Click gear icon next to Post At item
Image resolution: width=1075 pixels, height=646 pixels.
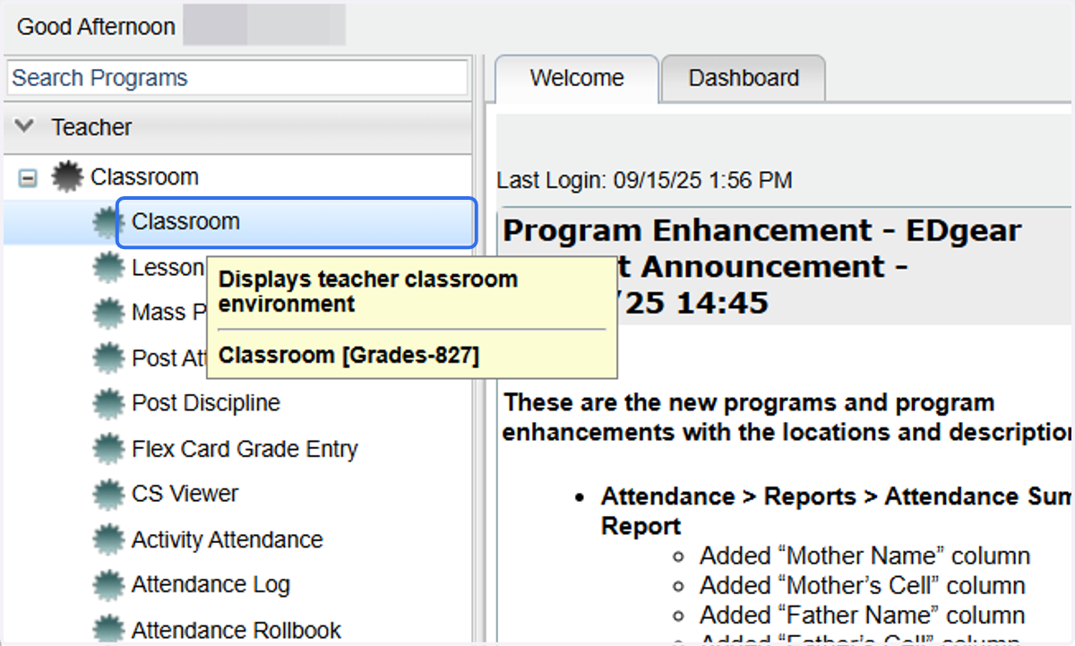coord(108,358)
